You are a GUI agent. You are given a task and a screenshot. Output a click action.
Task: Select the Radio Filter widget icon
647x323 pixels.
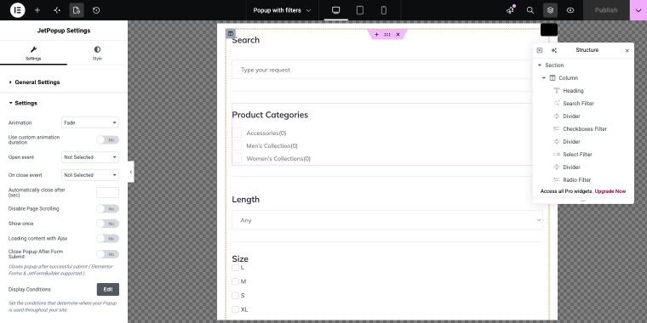pyautogui.click(x=557, y=180)
